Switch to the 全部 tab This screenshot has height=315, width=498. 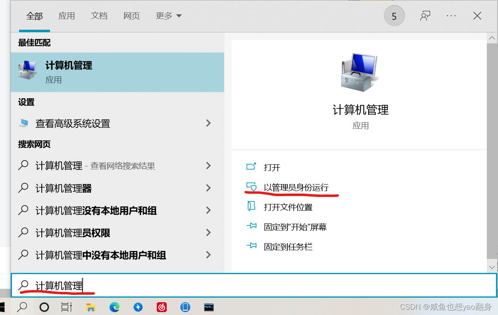tap(35, 16)
